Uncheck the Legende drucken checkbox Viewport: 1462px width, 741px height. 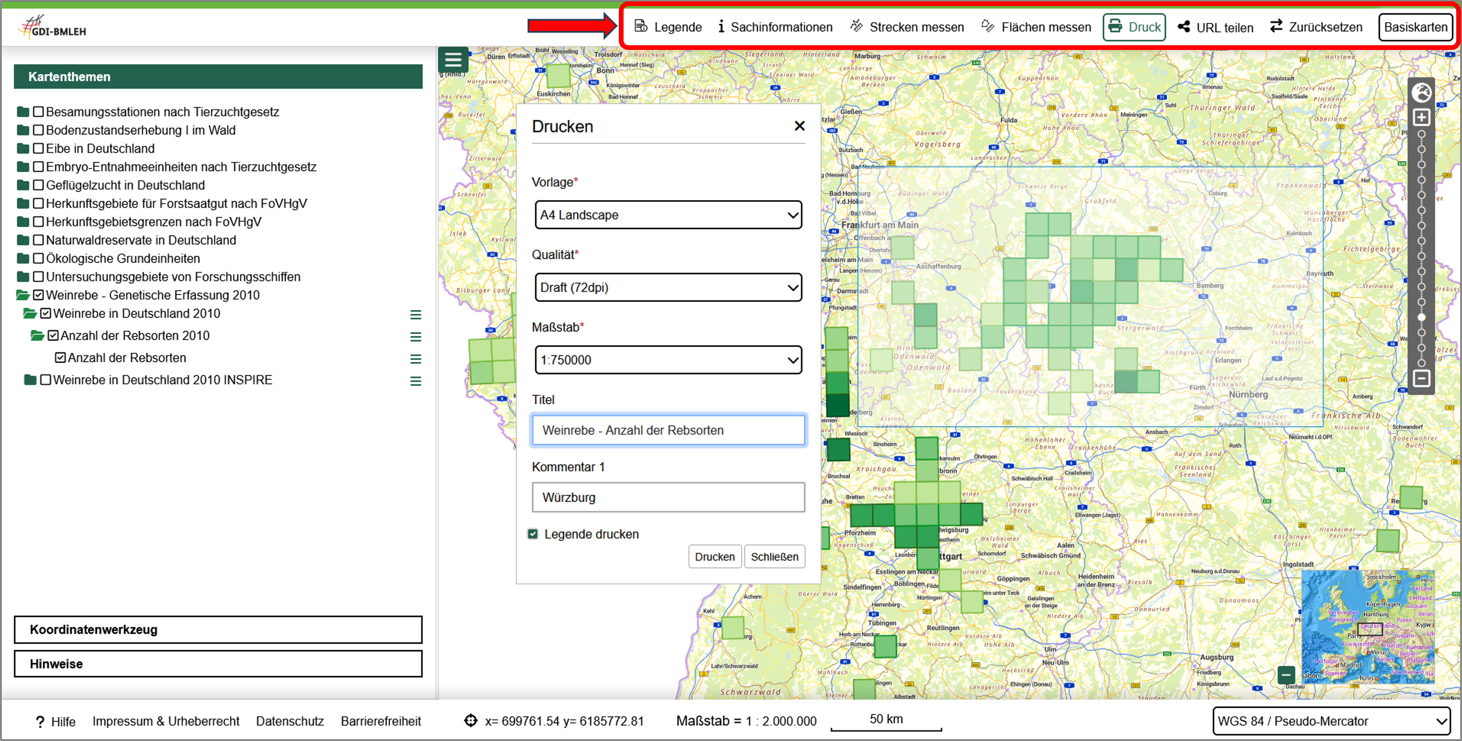pyautogui.click(x=533, y=534)
